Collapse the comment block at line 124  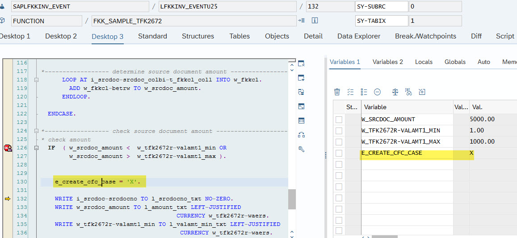[x=37, y=131]
